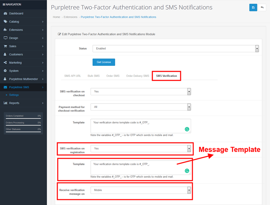The width and height of the screenshot is (270, 205).
Task: Expand the System menu chevron
Action: pos(43,71)
